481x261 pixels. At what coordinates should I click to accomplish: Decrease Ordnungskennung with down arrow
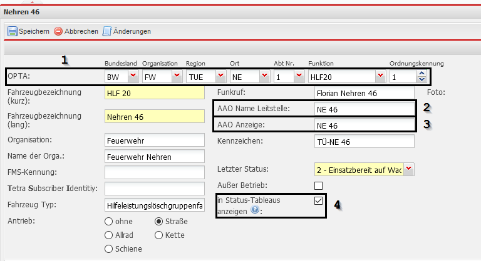421,79
